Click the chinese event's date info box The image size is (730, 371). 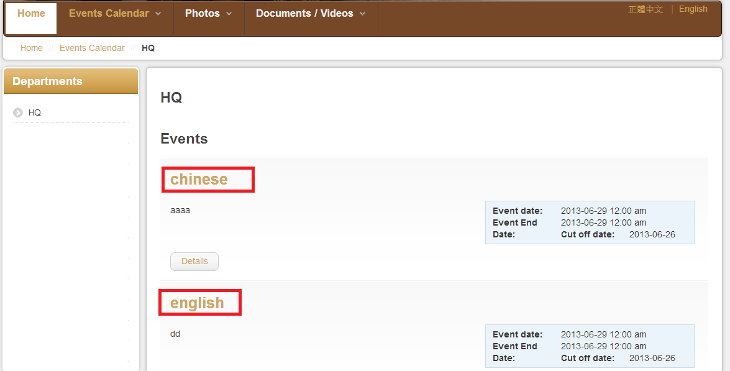pyautogui.click(x=589, y=222)
